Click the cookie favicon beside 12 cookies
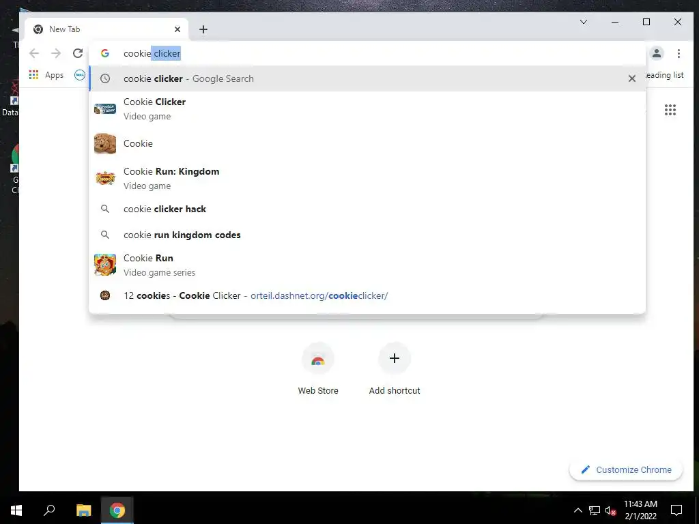Screen dimensions: 699x524 click(x=105, y=295)
